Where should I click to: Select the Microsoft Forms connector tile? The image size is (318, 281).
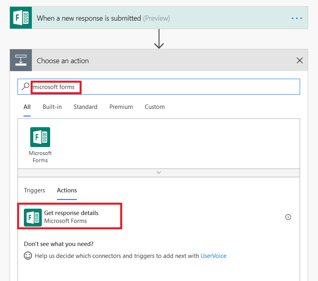tap(40, 145)
